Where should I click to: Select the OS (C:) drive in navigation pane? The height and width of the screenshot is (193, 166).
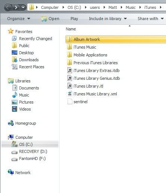[x=30, y=144]
